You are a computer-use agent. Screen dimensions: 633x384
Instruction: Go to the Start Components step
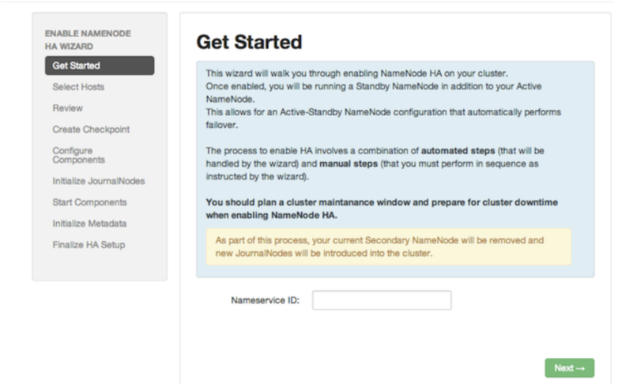[x=89, y=202]
